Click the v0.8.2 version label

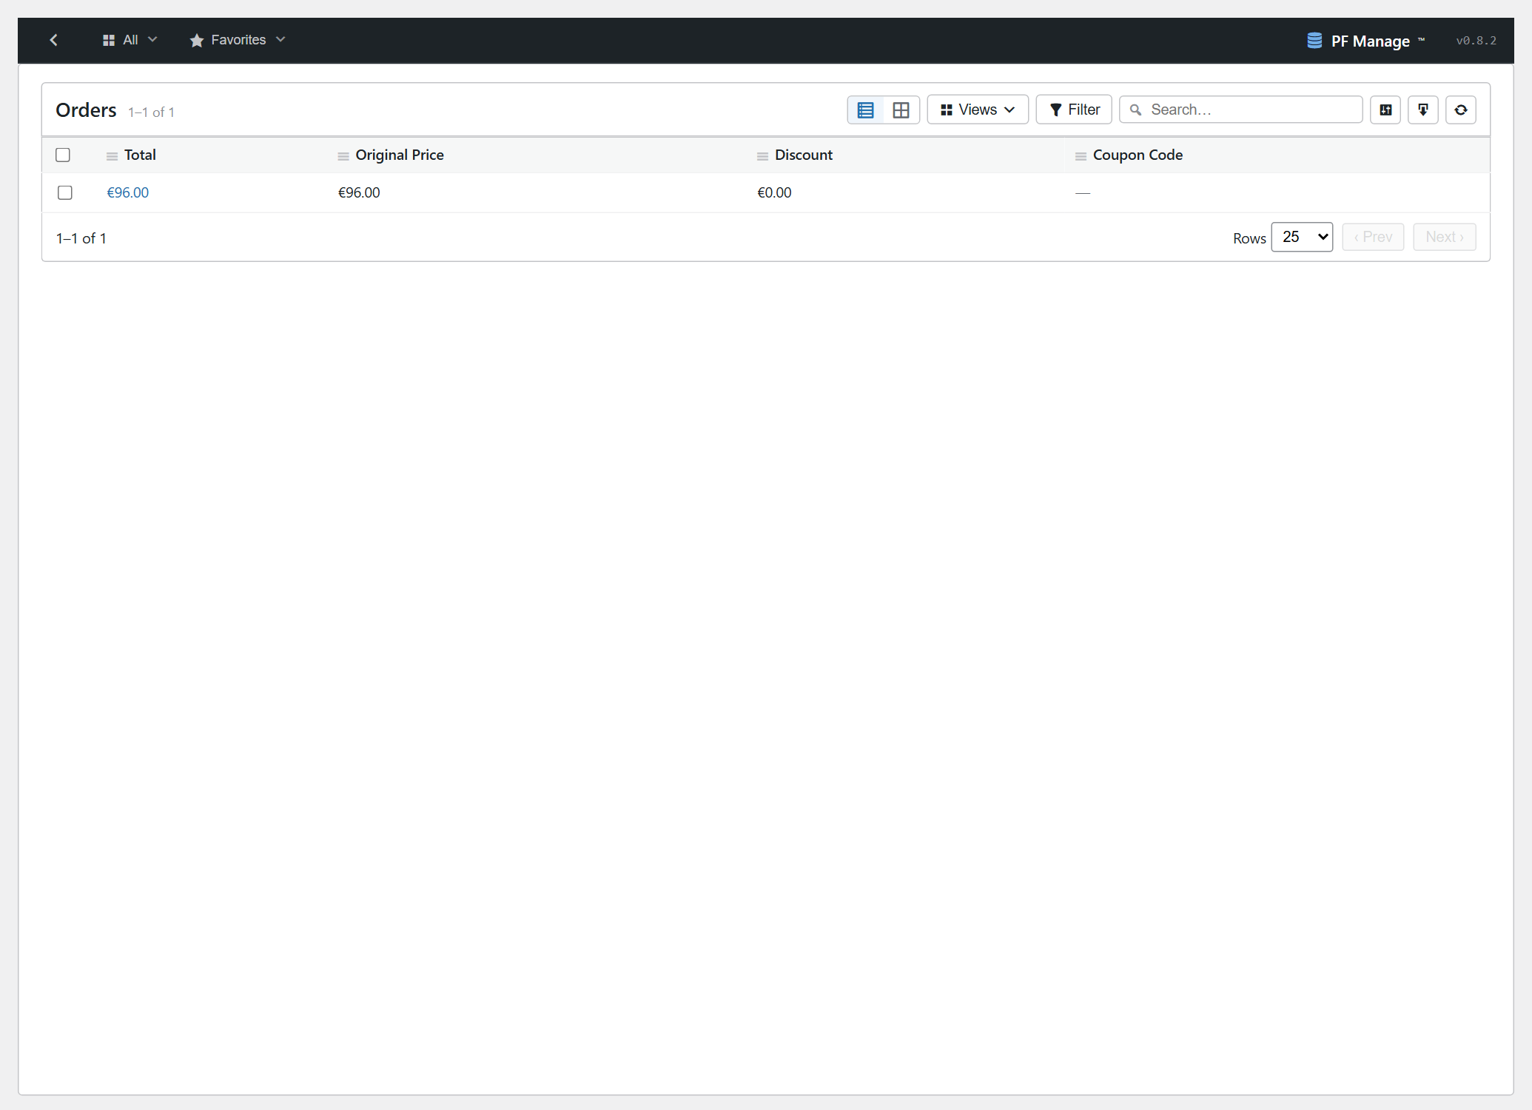tap(1476, 41)
